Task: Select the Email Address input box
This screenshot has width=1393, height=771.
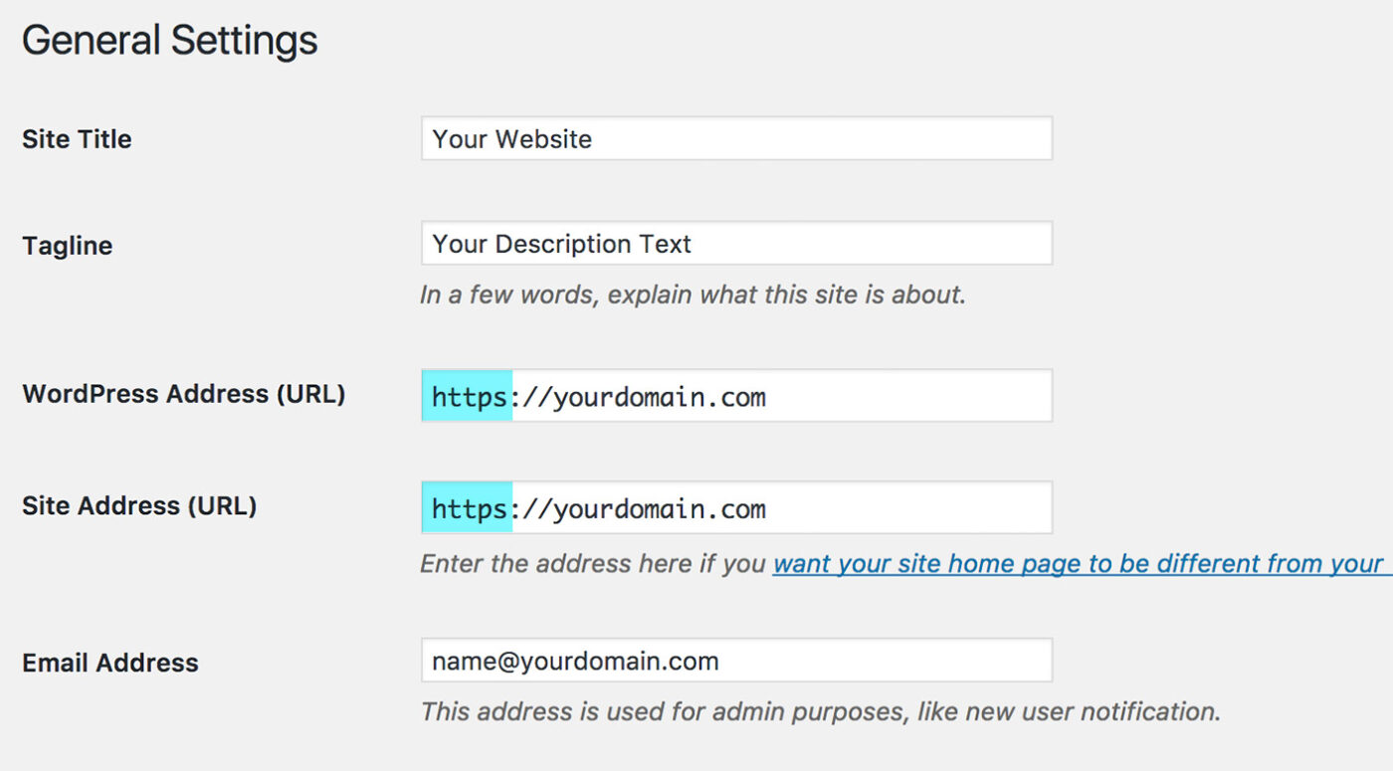Action: (736, 660)
